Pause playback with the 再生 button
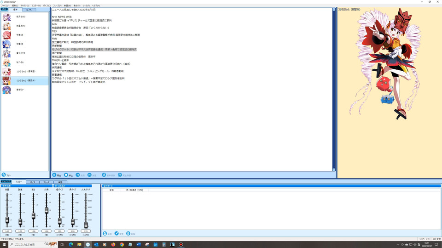The image size is (442, 248). pos(57,175)
